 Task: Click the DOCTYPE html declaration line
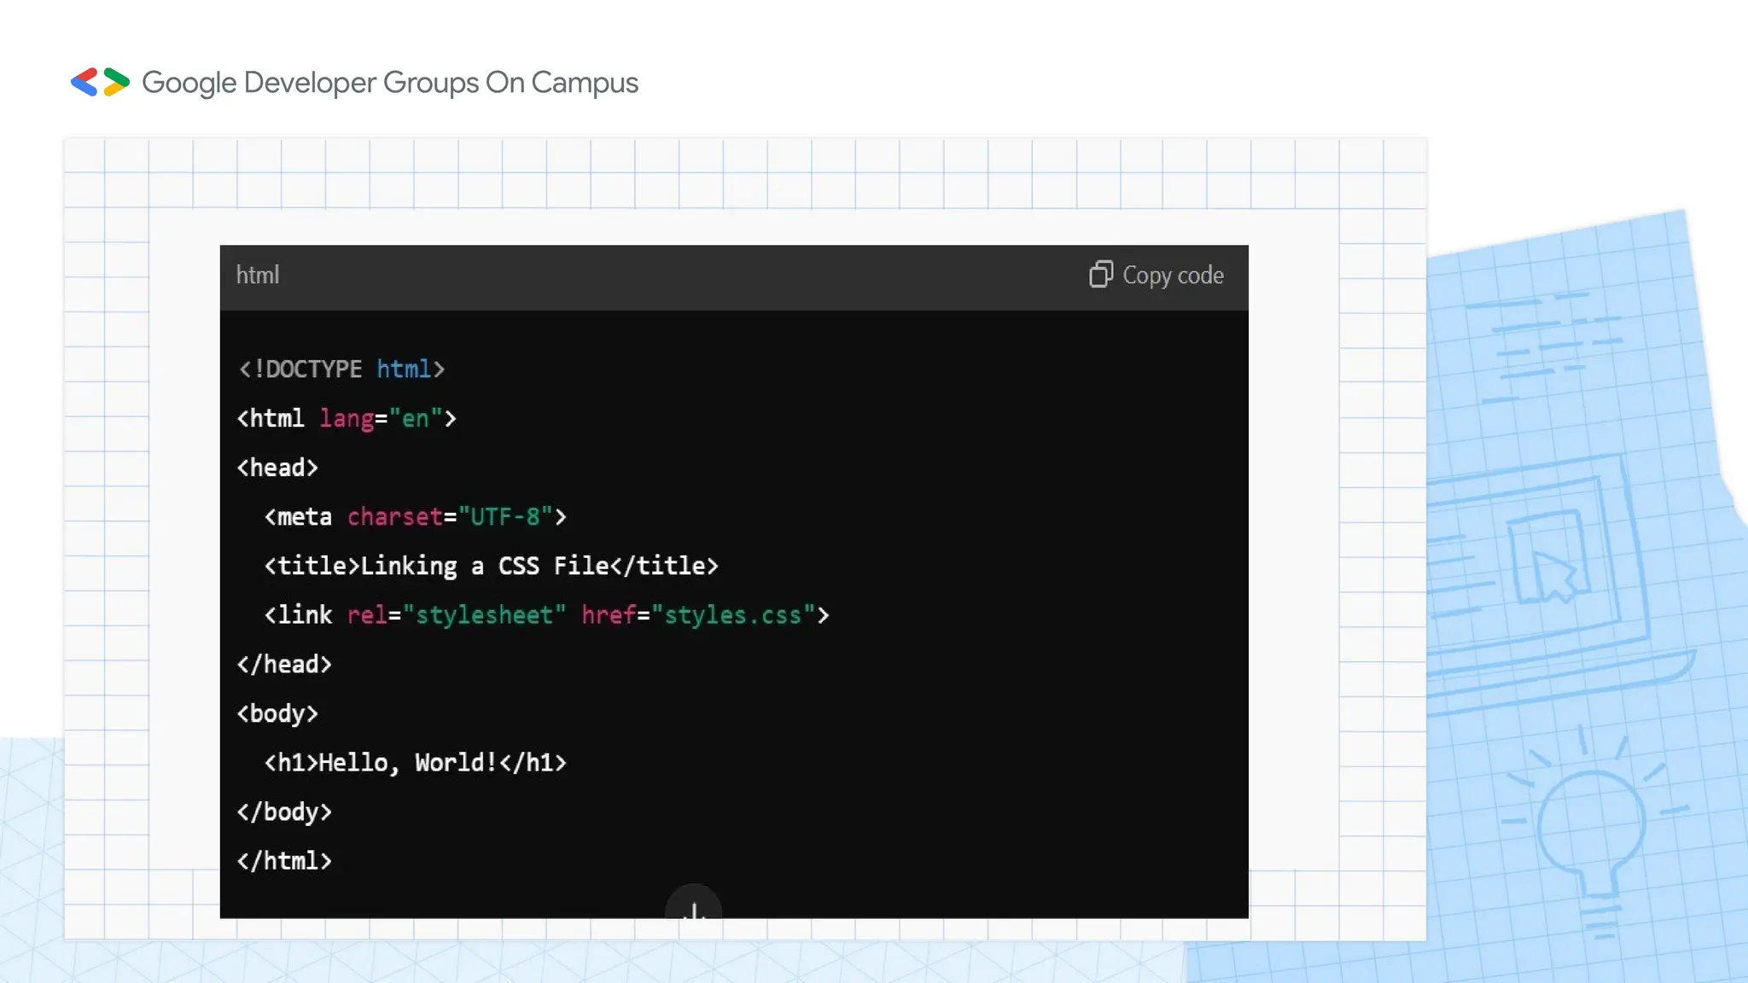click(341, 369)
